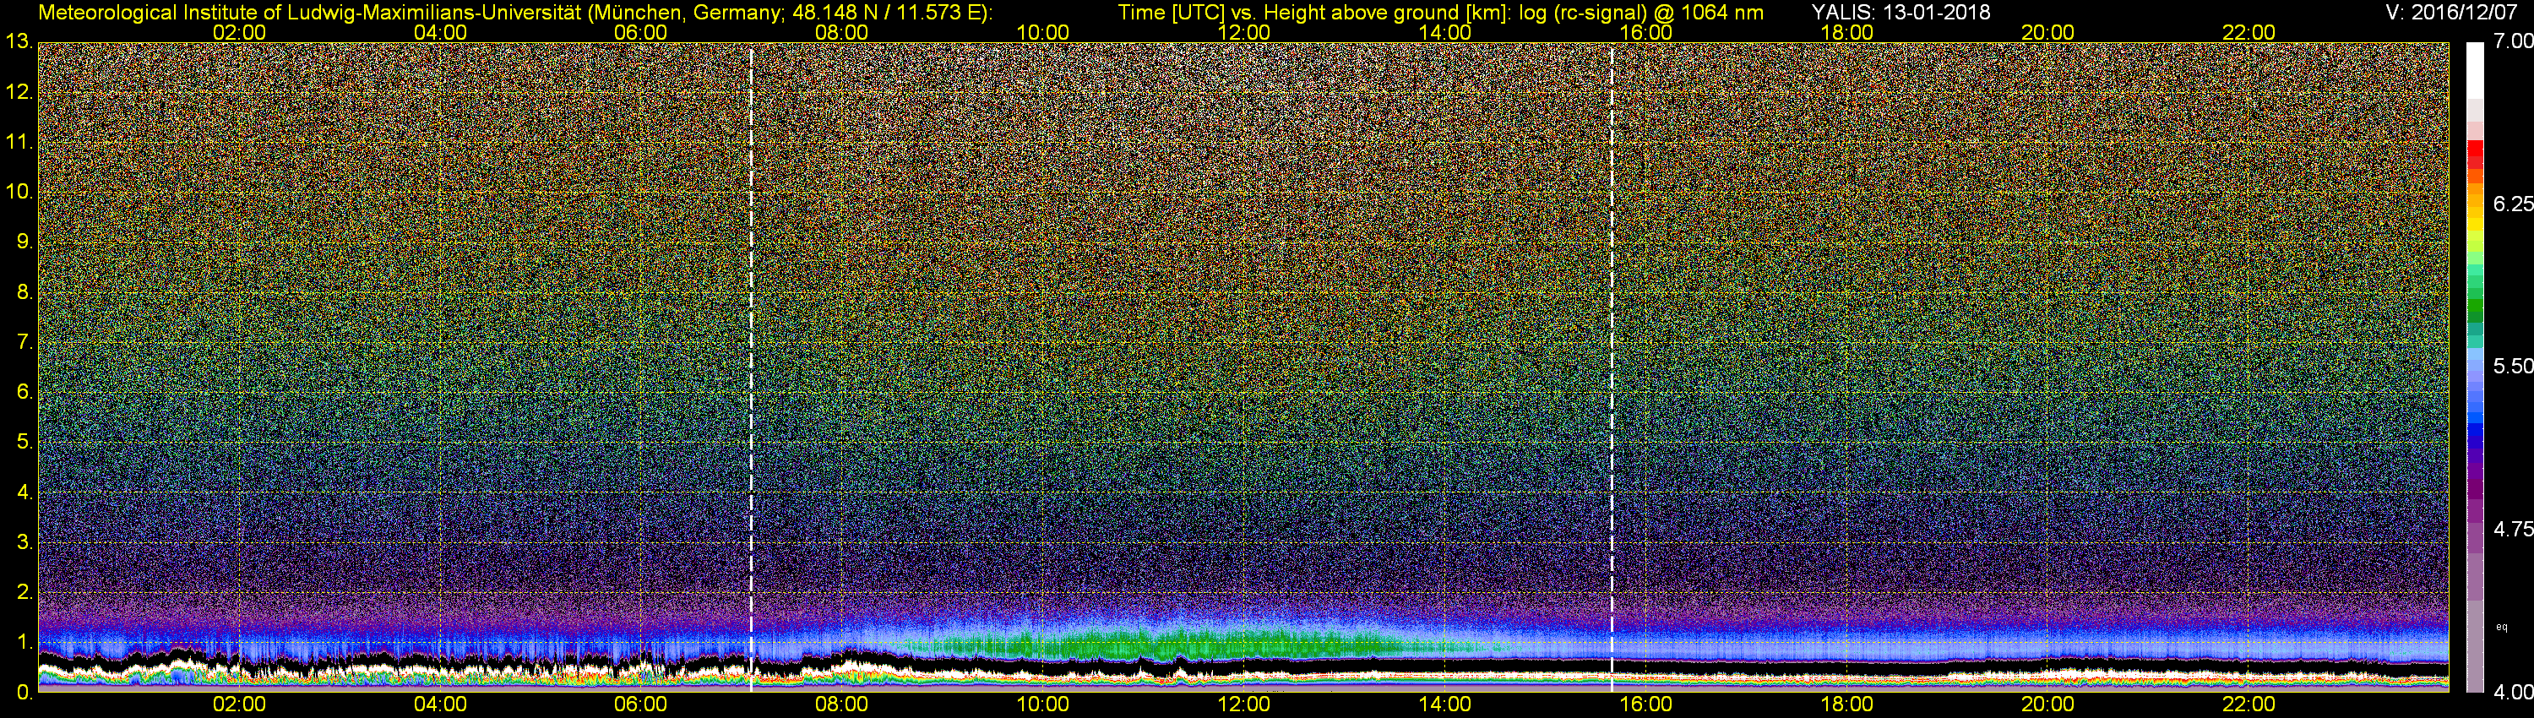Click the 22:00 label on the bottom time axis

(x=2249, y=704)
